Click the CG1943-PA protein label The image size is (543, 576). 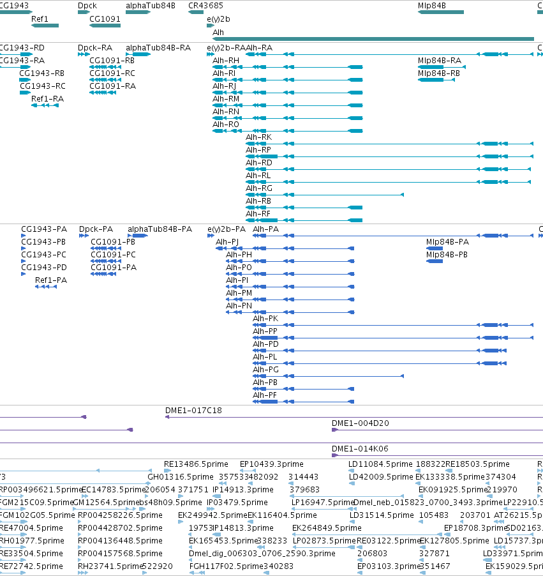44,229
